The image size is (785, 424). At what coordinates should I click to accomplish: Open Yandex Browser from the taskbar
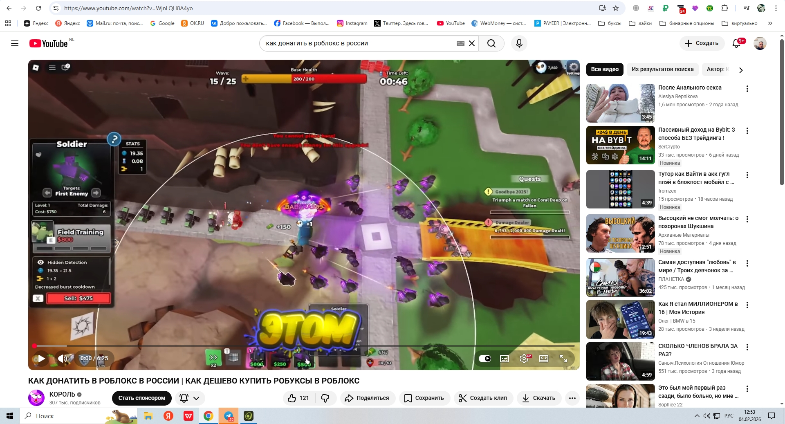pyautogui.click(x=168, y=416)
